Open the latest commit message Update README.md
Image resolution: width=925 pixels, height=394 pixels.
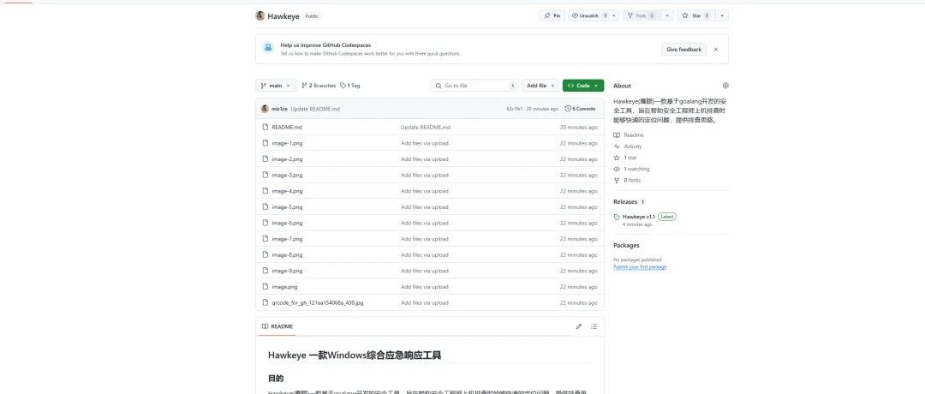pyautogui.click(x=315, y=109)
